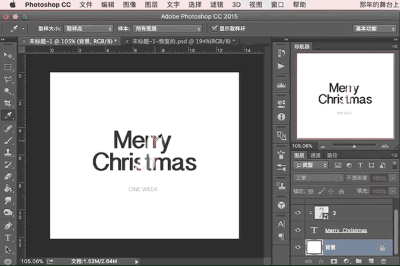Image resolution: width=400 pixels, height=266 pixels.
Task: Open the Histogram panel icon
Action: [x=281, y=85]
